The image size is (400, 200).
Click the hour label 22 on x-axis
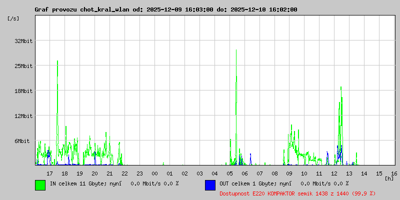coord(124,173)
